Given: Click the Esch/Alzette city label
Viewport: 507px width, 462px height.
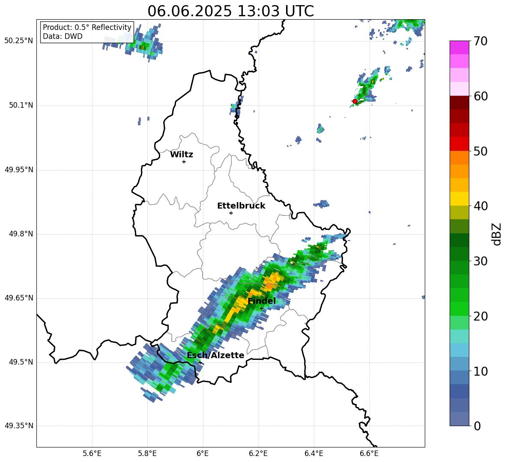Looking at the screenshot, I should pyautogui.click(x=216, y=355).
